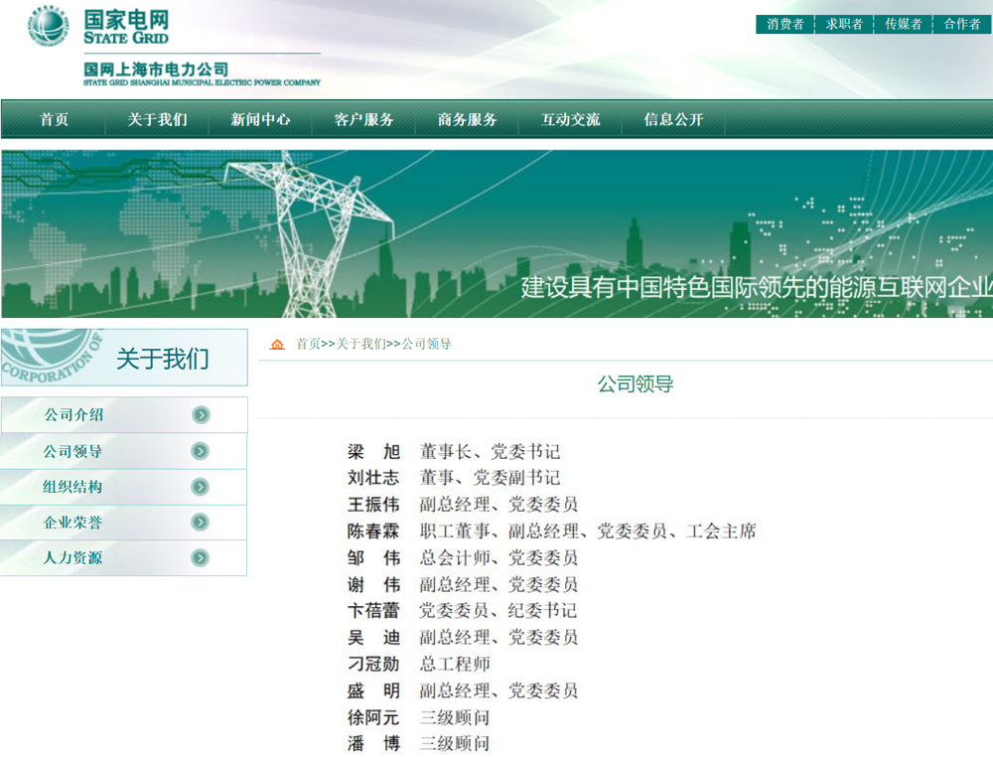Click the 合作者 top link
The width and height of the screenshot is (993, 757).
coord(961,24)
